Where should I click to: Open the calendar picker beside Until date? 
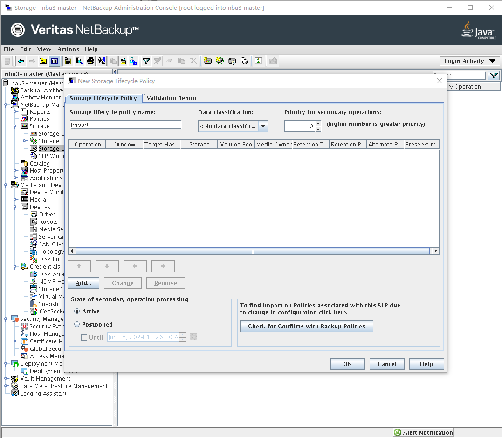tap(193, 337)
